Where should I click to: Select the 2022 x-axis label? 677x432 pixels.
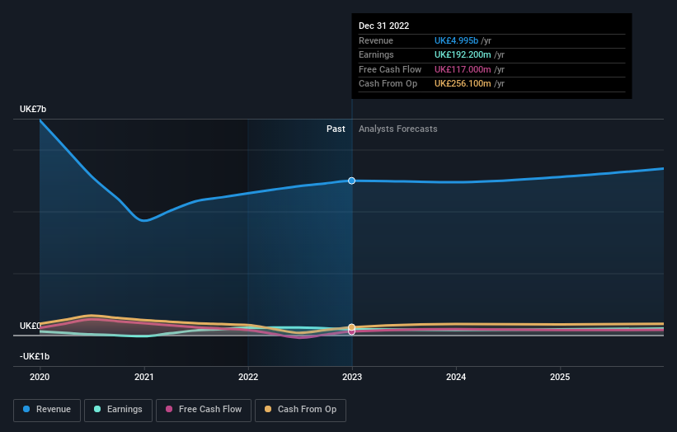pos(248,377)
